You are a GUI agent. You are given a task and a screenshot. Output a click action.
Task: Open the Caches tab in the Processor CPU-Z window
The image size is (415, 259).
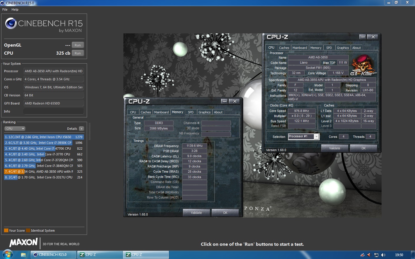284,48
